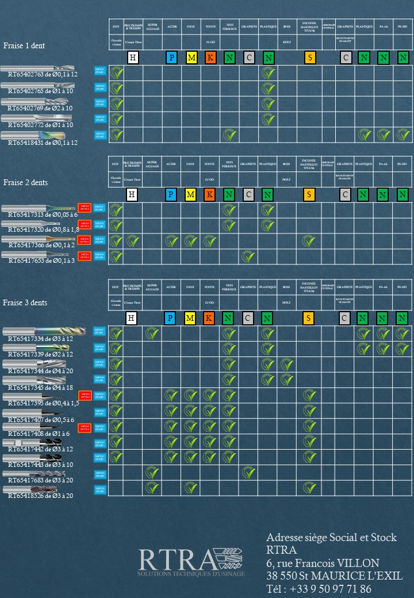Viewport: 414px width, 598px height.
Task: Click the RT65417334 three-flute mill image
Action: [x=44, y=331]
